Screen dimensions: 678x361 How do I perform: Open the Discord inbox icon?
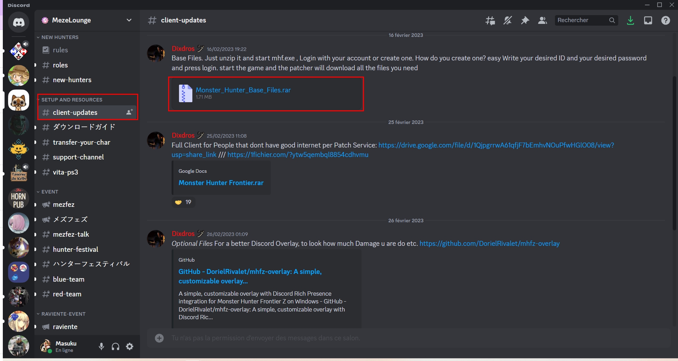pyautogui.click(x=648, y=20)
